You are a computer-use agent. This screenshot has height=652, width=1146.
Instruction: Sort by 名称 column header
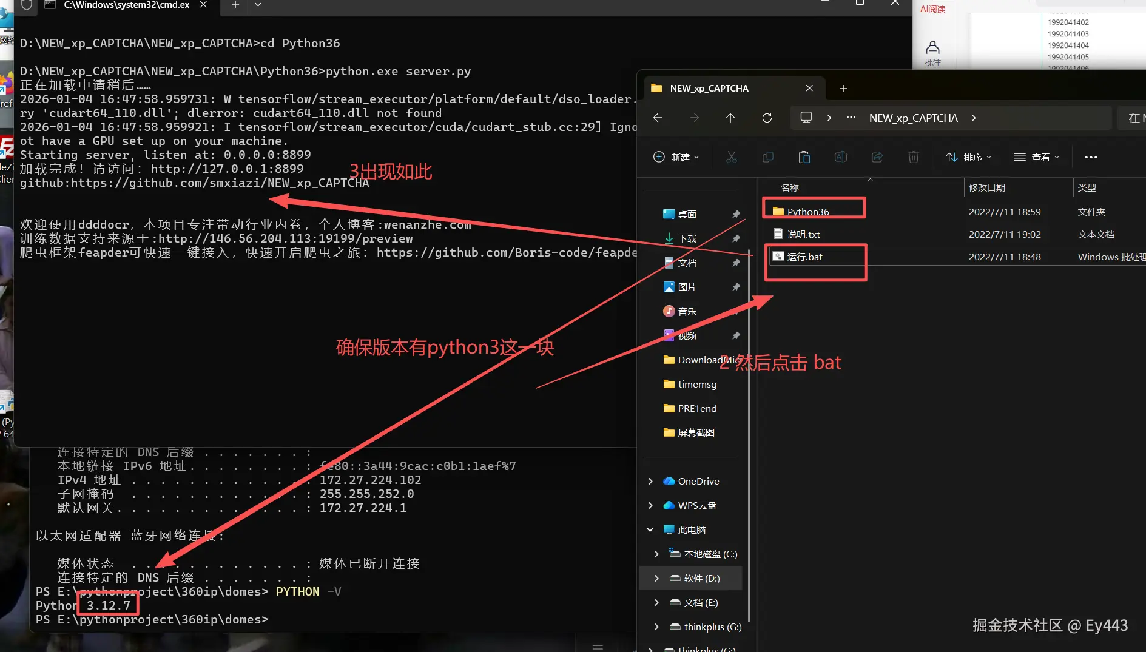click(x=790, y=188)
